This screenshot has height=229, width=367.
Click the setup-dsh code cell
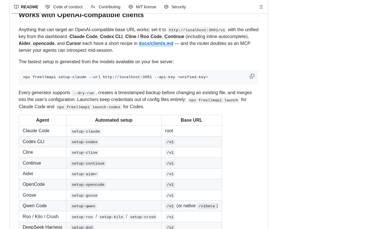point(82,227)
